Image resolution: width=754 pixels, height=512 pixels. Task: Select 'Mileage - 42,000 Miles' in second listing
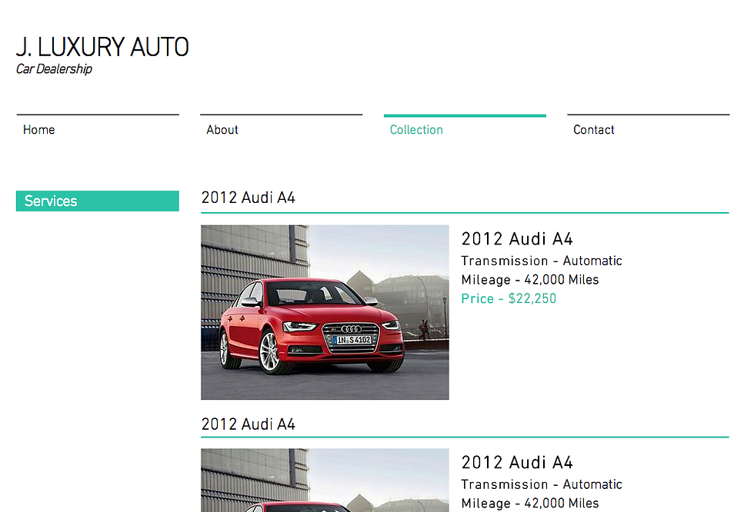click(530, 503)
